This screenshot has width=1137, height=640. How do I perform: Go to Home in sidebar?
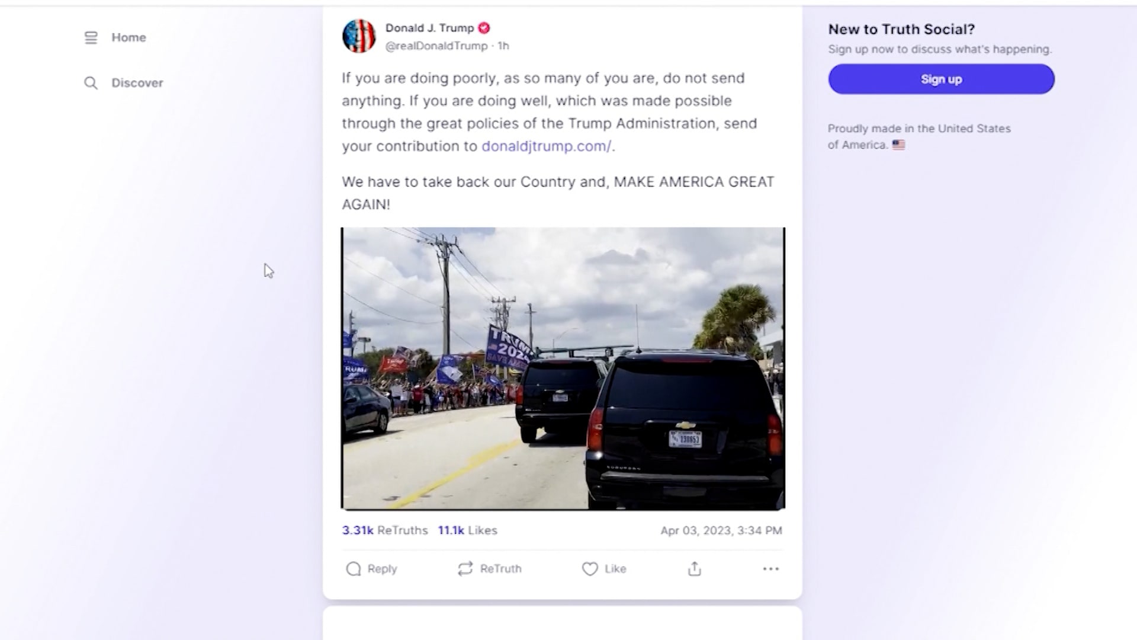pos(129,37)
